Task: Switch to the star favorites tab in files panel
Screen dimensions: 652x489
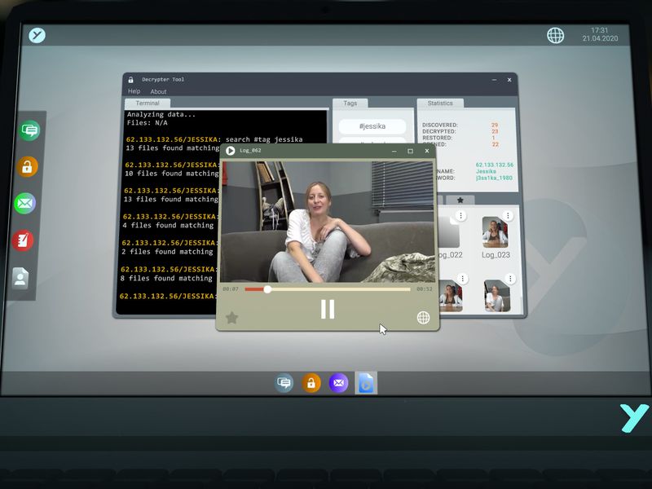Action: (460, 200)
